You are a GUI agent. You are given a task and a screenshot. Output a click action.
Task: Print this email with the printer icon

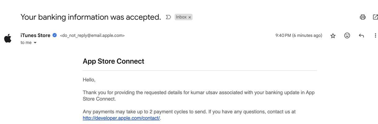[363, 17]
